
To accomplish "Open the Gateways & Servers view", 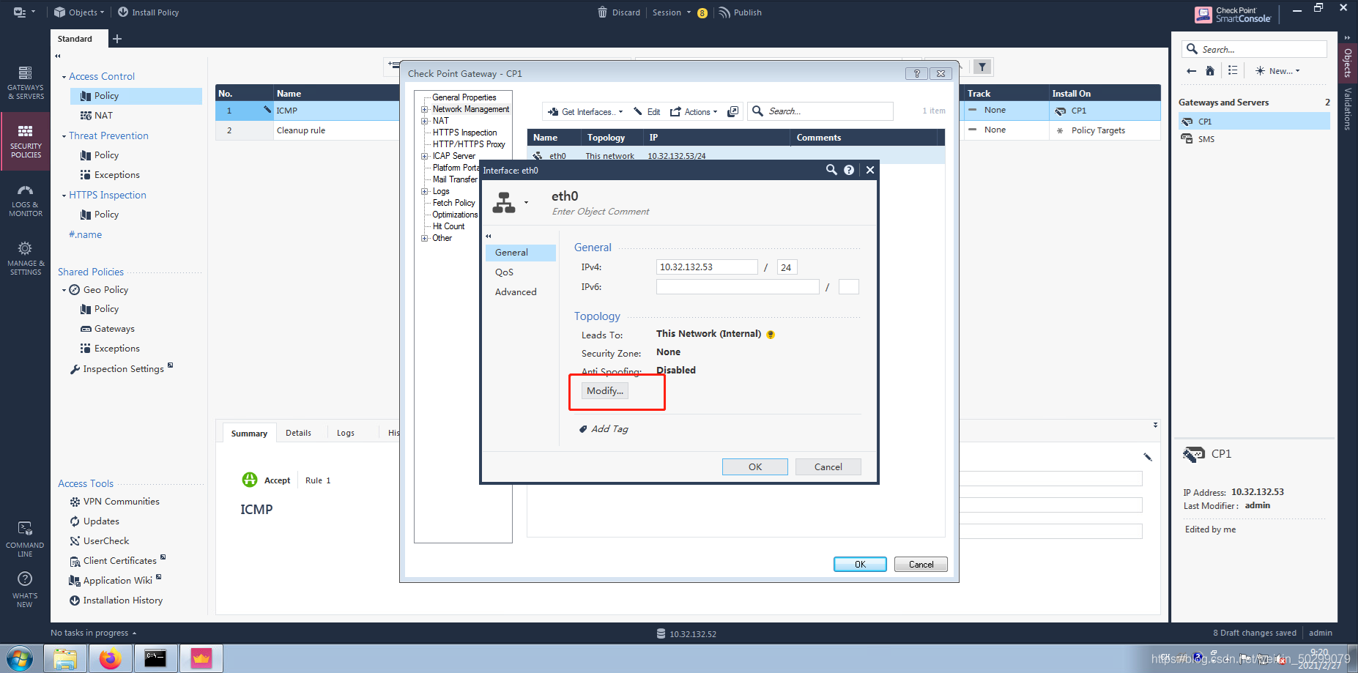I will pyautogui.click(x=26, y=83).
